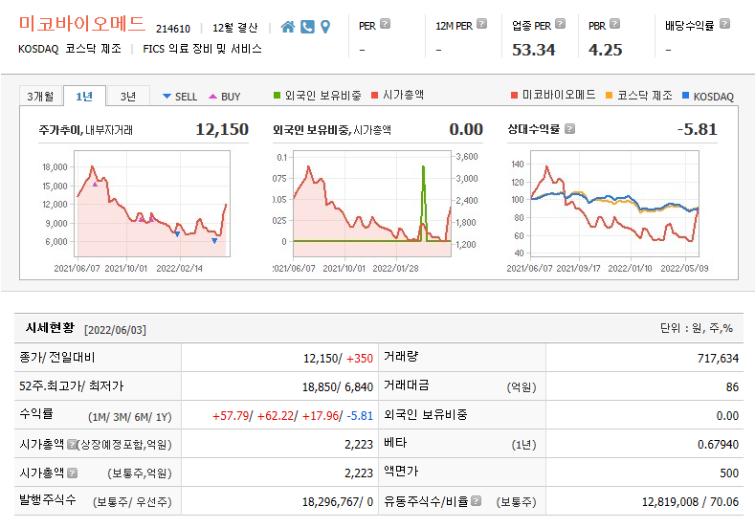Click the PBR value 4.25
Screen dimensions: 755x528
(606, 50)
